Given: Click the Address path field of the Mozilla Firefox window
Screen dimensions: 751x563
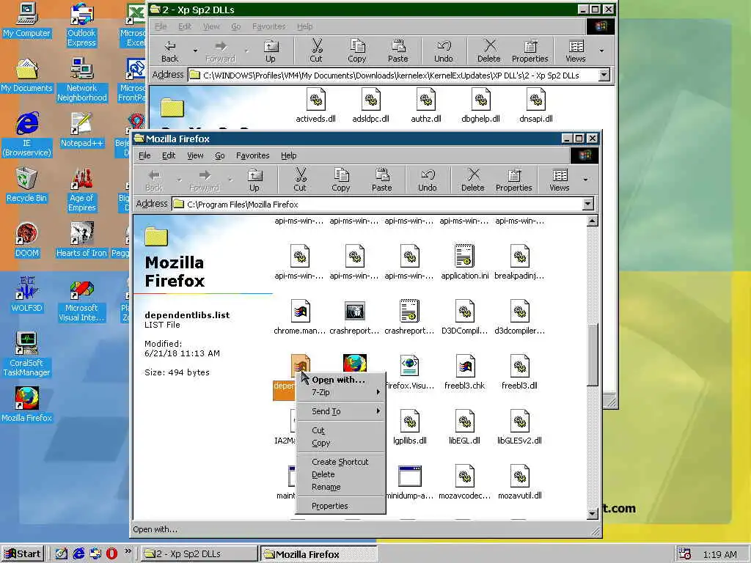Looking at the screenshot, I should click(x=378, y=205).
